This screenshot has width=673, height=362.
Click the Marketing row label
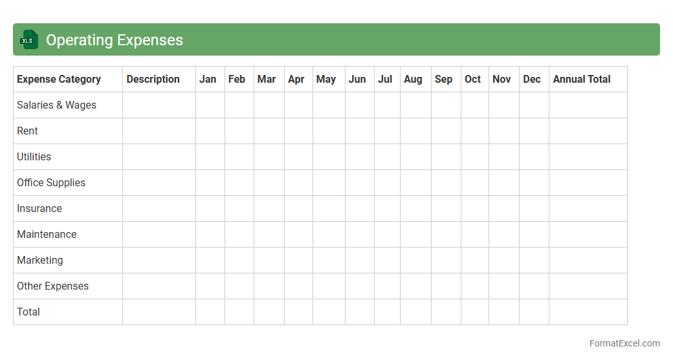pos(39,260)
